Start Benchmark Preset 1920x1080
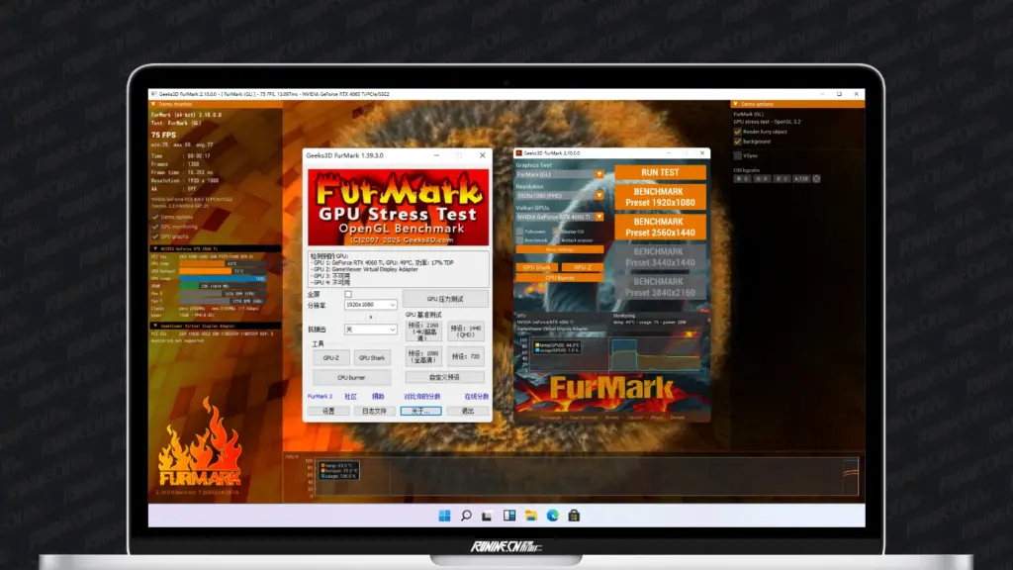 point(659,196)
